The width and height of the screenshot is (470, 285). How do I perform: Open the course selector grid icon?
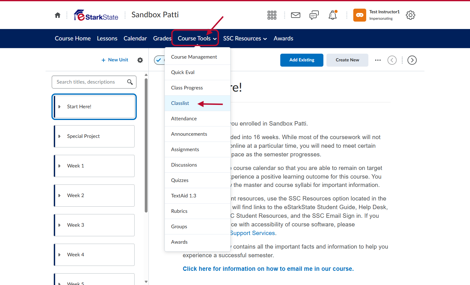[x=272, y=15]
